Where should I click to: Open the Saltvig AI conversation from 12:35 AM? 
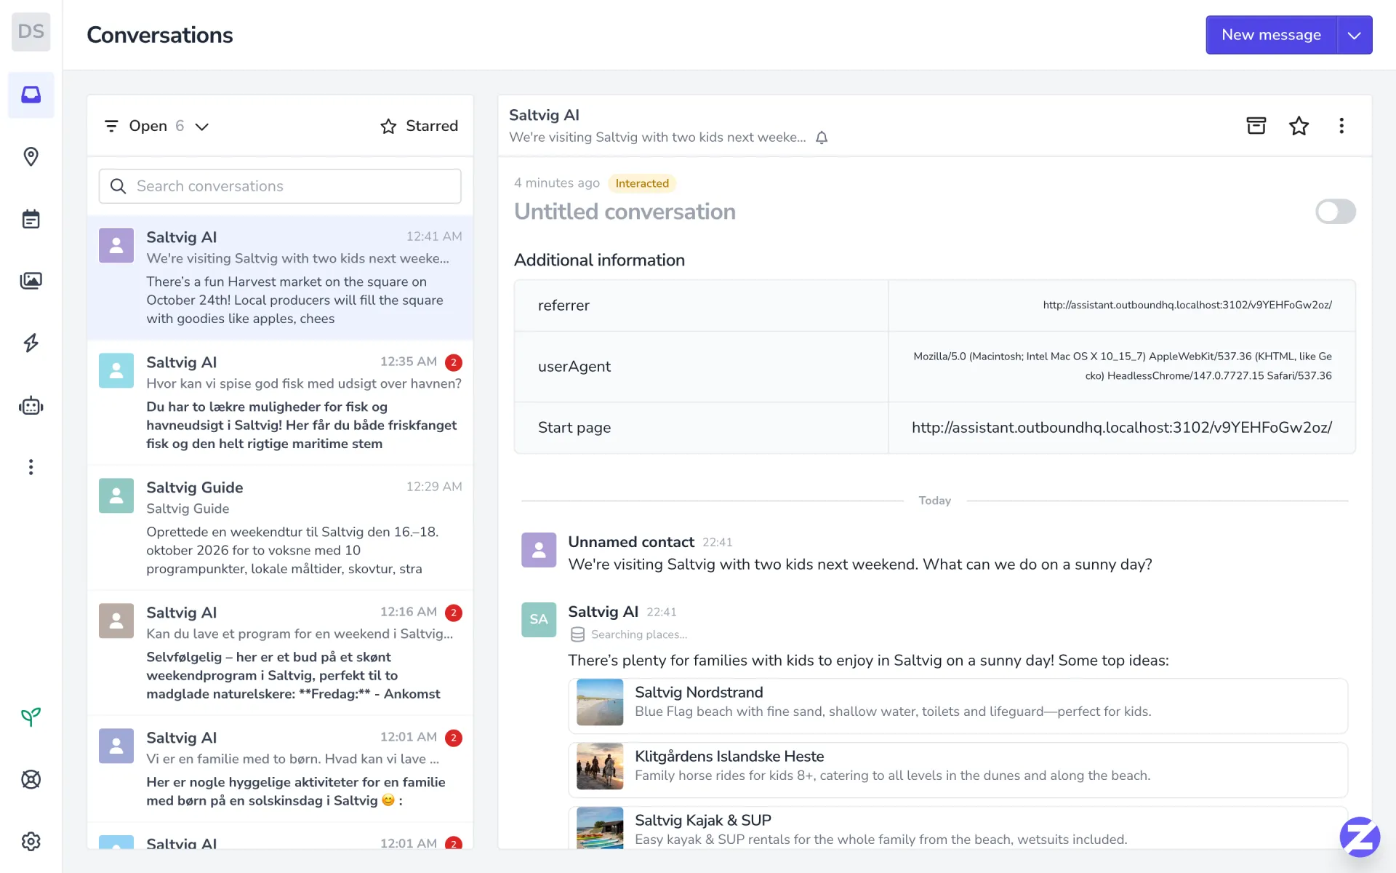[280, 403]
